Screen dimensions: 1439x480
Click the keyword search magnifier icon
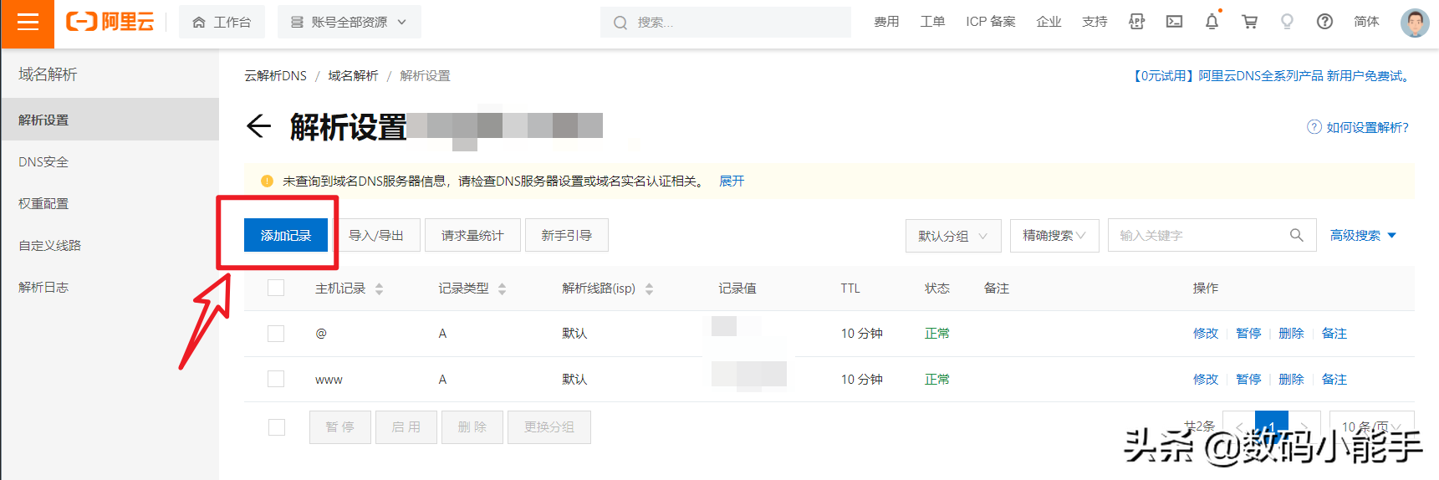[x=1297, y=235]
